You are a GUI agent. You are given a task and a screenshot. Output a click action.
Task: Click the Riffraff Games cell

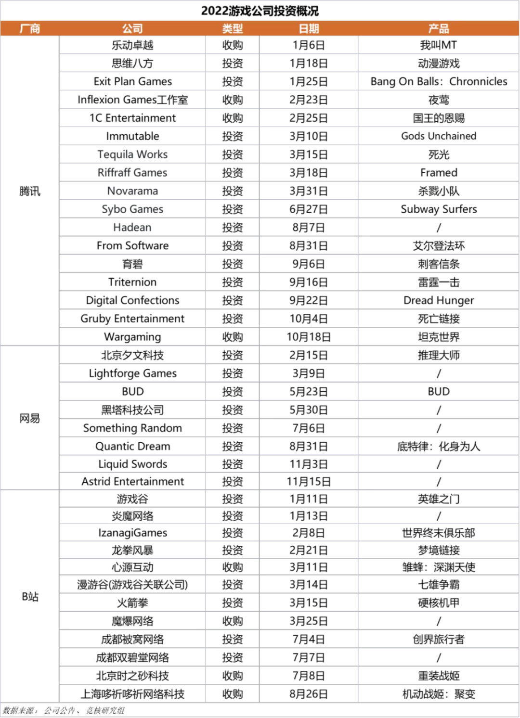click(x=132, y=173)
